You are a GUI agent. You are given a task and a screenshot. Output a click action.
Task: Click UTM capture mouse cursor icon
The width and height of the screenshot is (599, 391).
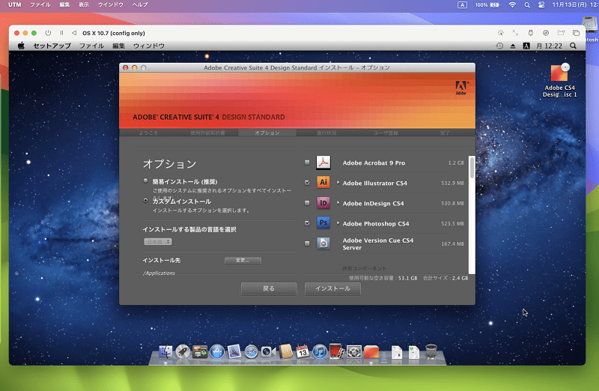[500, 33]
